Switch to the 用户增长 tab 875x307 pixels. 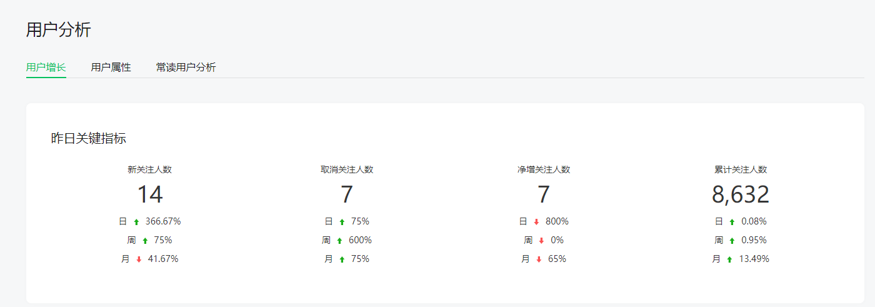(x=46, y=68)
